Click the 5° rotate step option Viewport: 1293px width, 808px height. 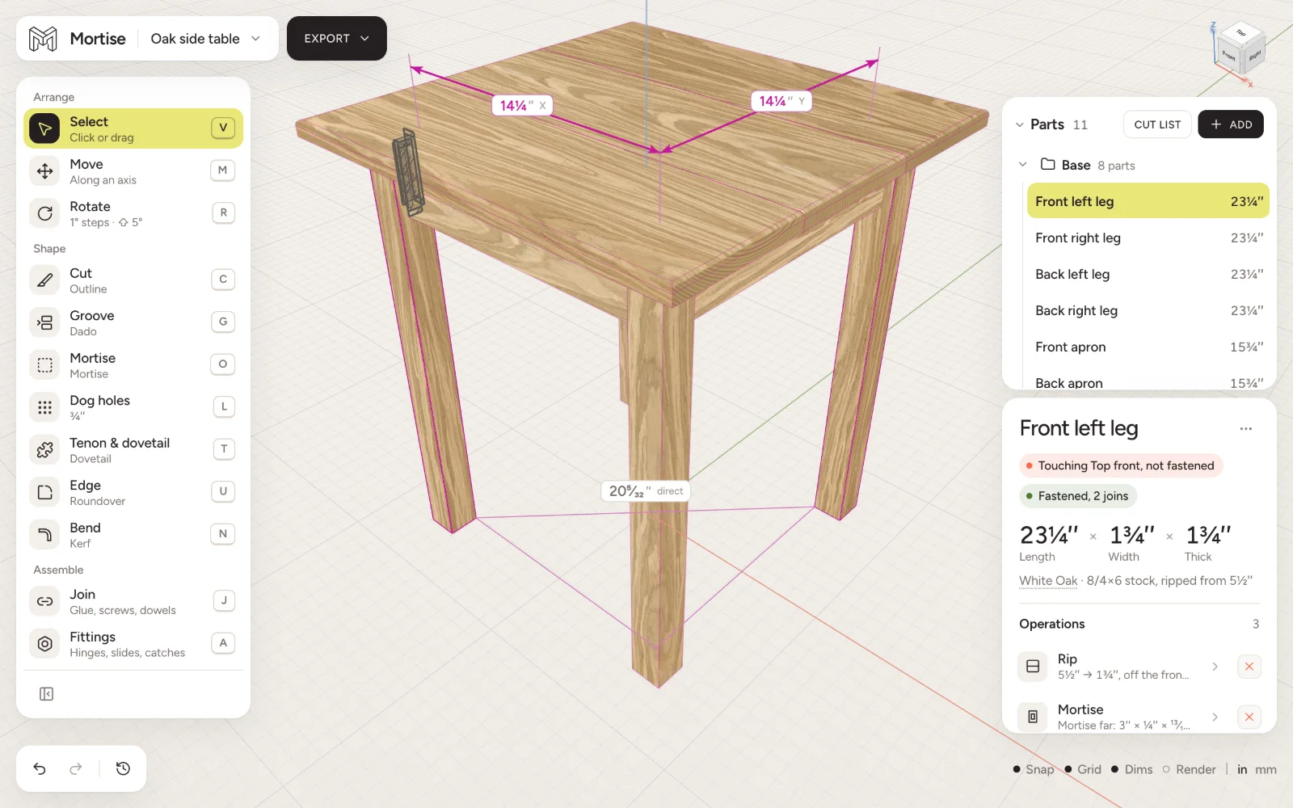tap(131, 222)
